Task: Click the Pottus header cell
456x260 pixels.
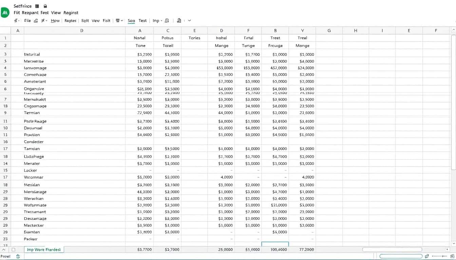Action: coord(168,38)
